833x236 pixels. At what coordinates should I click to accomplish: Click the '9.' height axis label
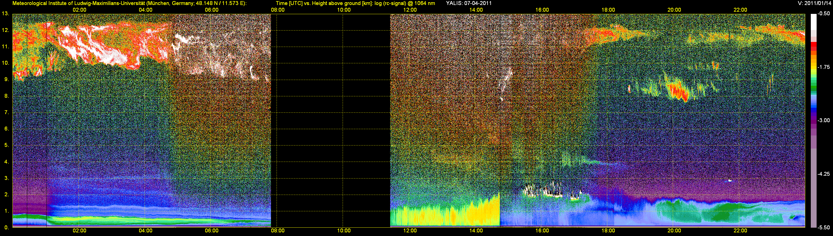coord(6,79)
